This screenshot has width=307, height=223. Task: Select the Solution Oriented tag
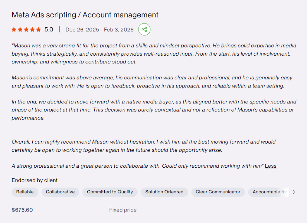[164, 192]
